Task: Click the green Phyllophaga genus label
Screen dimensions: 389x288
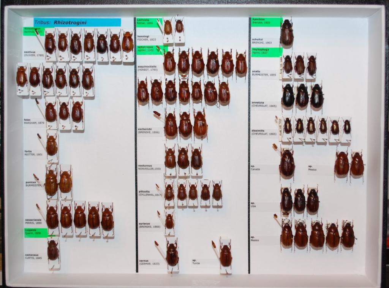Action: tap(266, 51)
